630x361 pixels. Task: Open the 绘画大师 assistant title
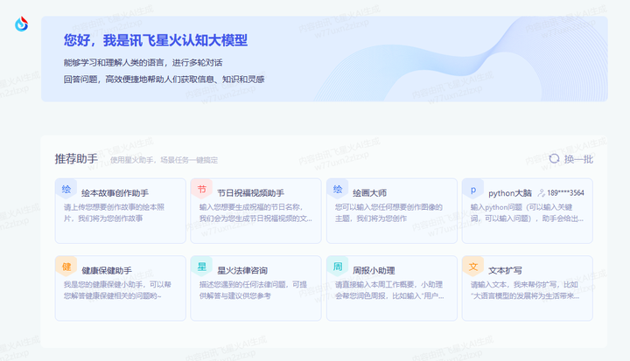(x=369, y=193)
